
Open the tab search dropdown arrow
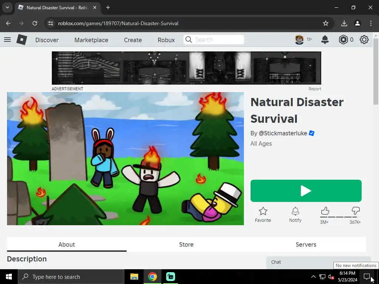(x=7, y=7)
